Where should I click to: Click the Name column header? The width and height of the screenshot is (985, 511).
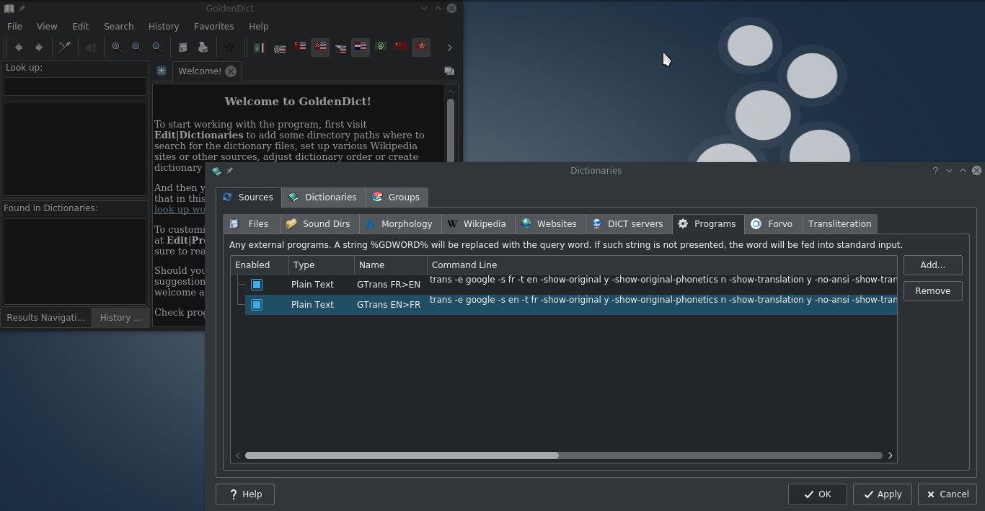pyautogui.click(x=390, y=265)
